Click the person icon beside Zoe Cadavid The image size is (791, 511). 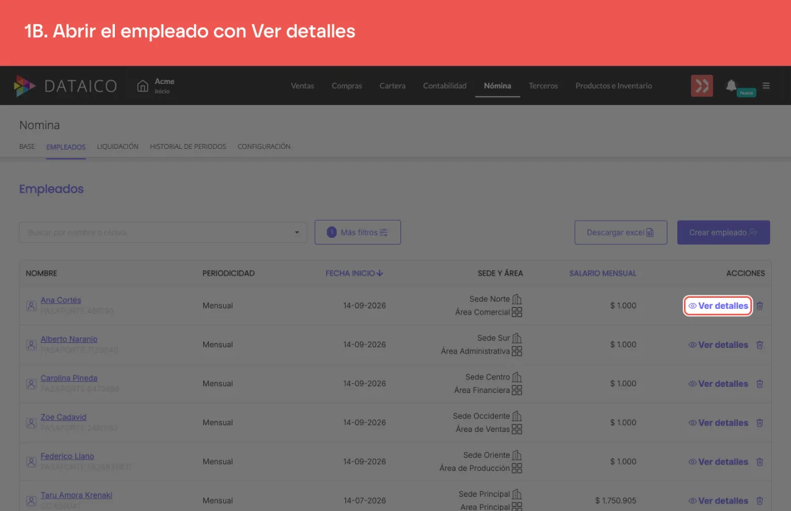[31, 423]
